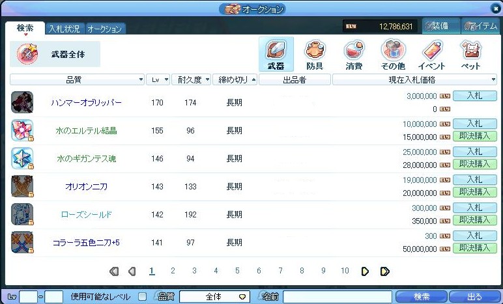This screenshot has width=503, height=304.
Task: Jump to the last page arrow
Action: tap(385, 271)
